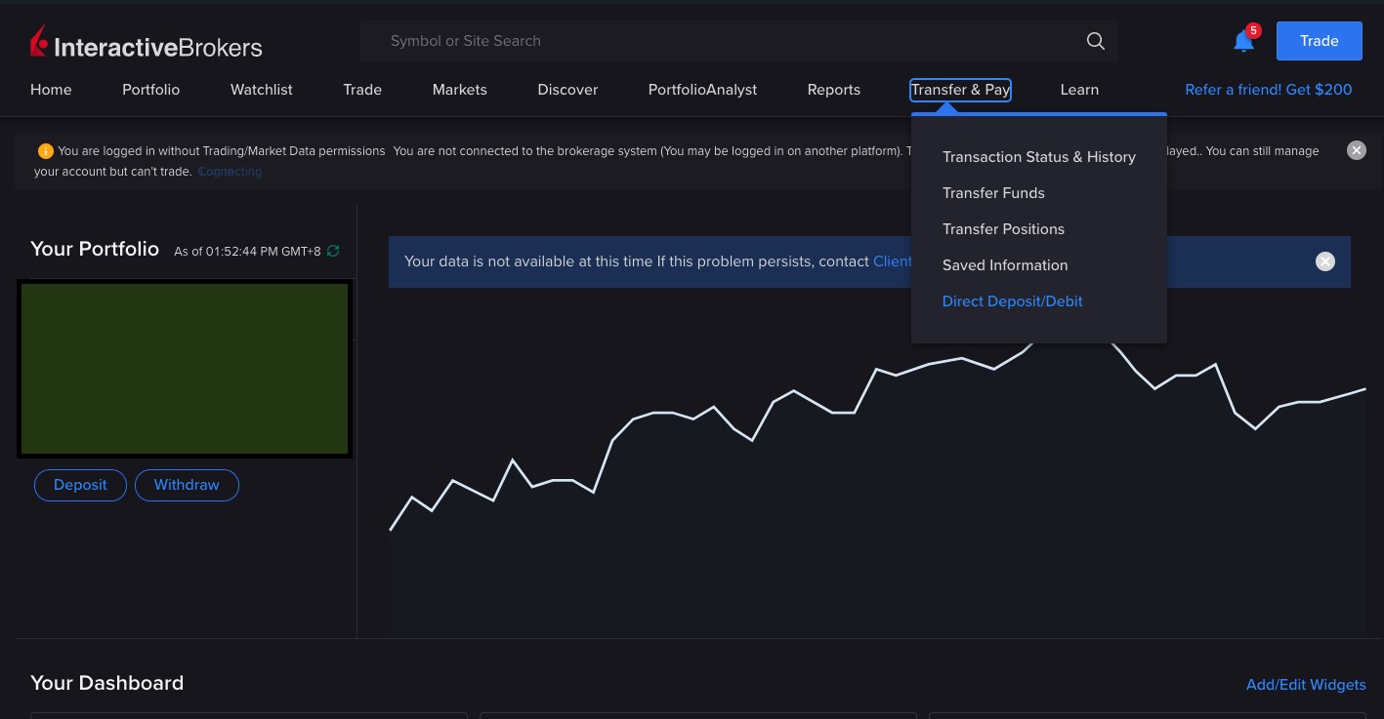Click Add/Edit Widgets link
The image size is (1384, 719).
click(1305, 685)
